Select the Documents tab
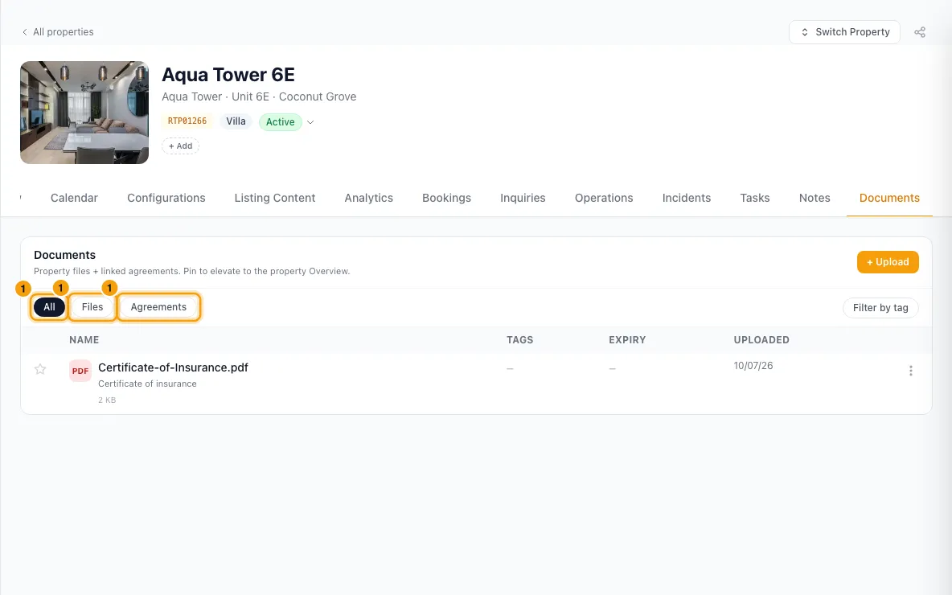 [889, 198]
